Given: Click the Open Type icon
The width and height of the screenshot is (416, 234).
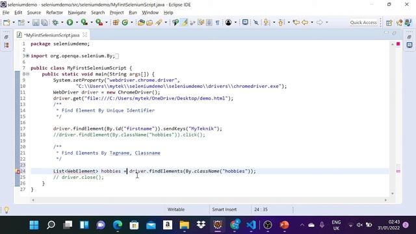Looking at the screenshot, I should 141,23.
